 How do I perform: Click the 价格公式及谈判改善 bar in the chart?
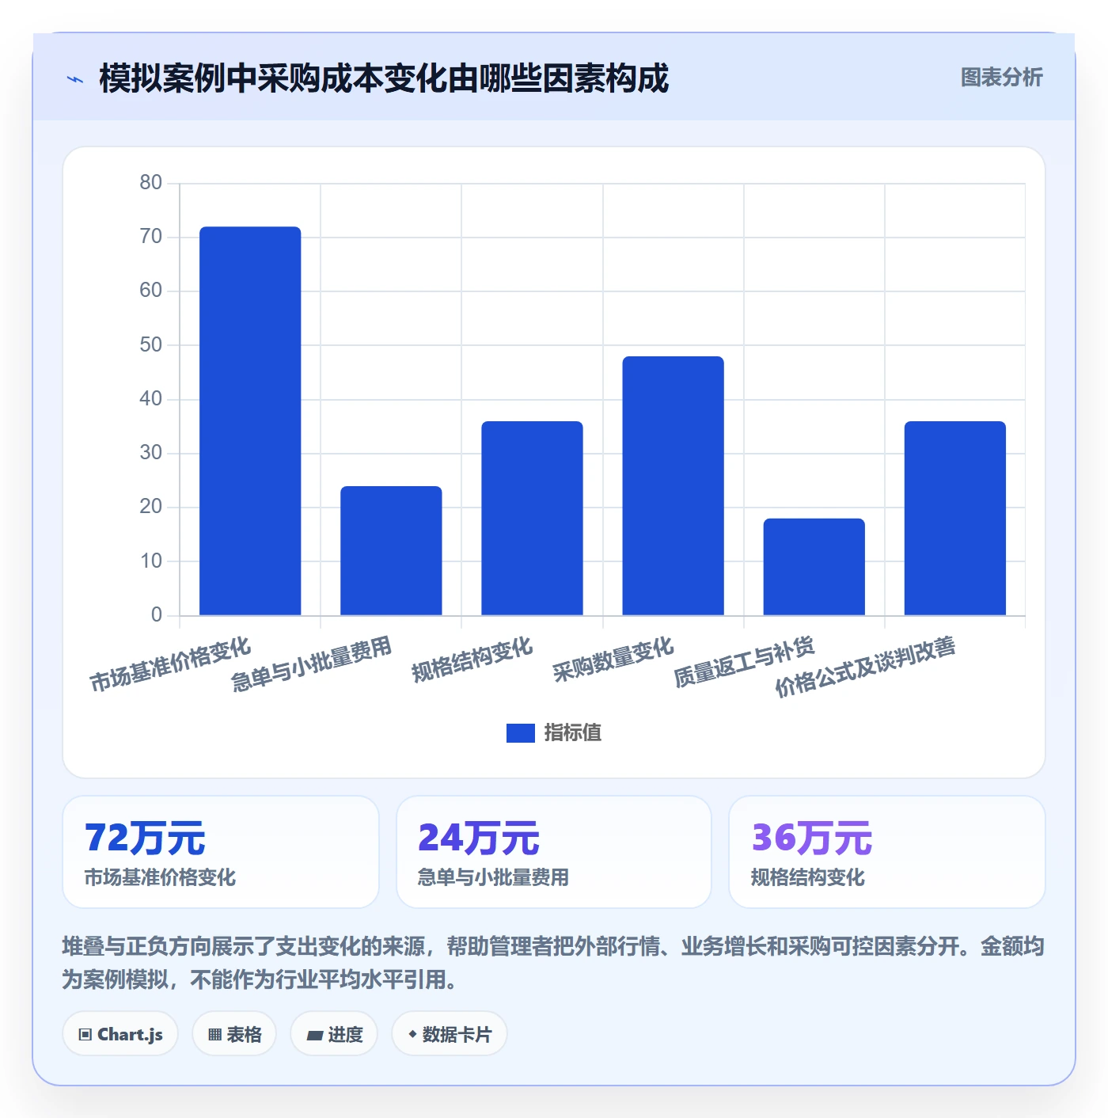(955, 518)
